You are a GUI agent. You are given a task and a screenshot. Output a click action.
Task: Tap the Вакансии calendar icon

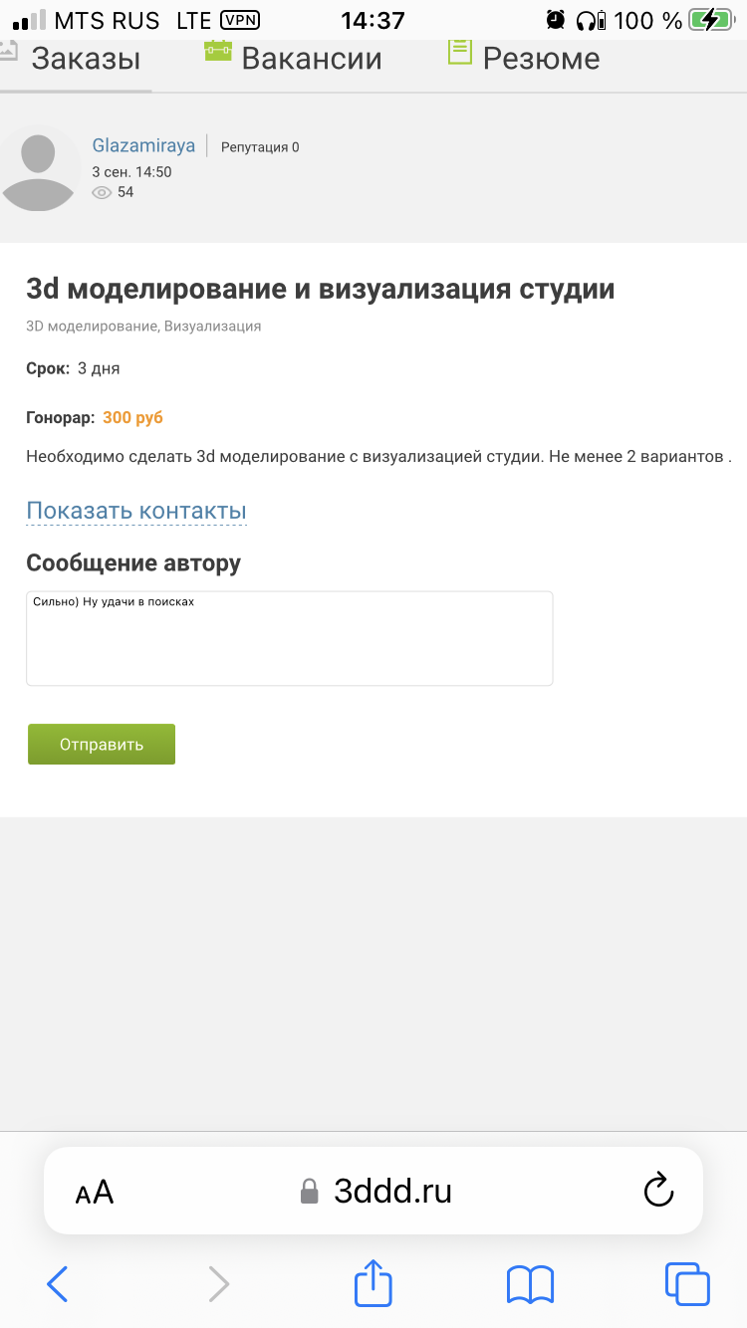click(x=217, y=51)
